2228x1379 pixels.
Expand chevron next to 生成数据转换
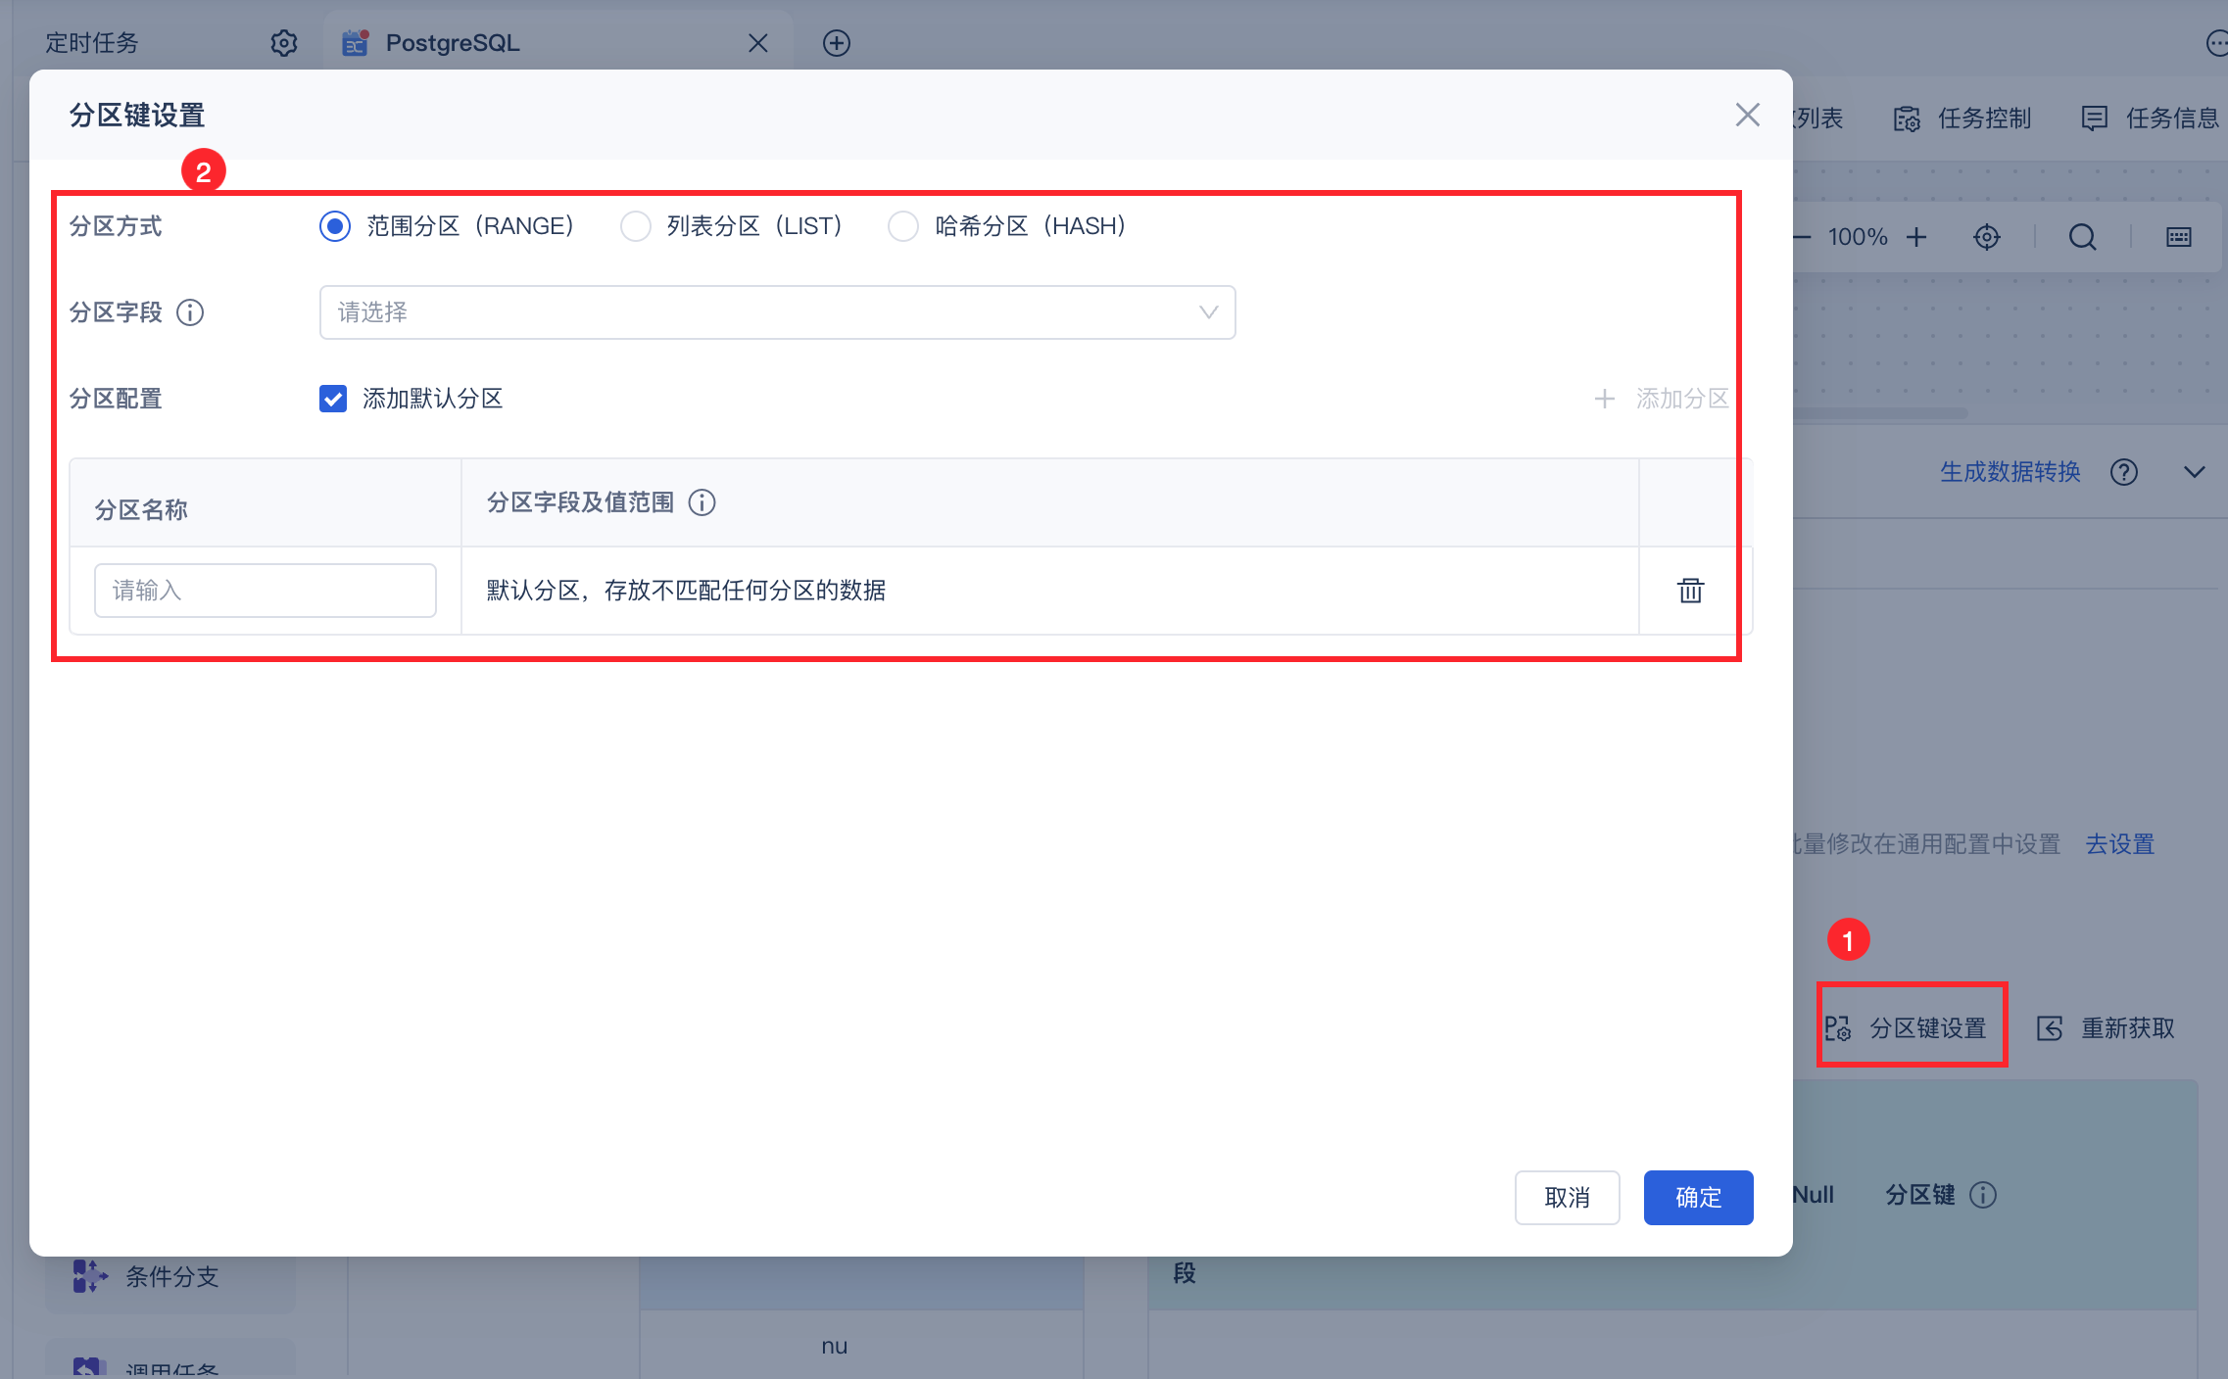tap(2194, 472)
